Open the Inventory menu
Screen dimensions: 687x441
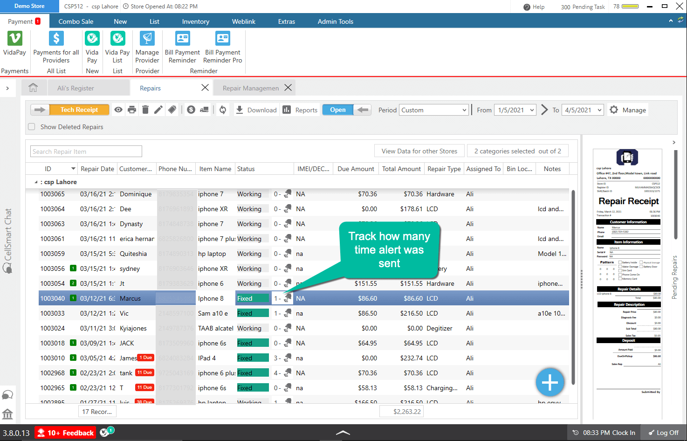[195, 21]
